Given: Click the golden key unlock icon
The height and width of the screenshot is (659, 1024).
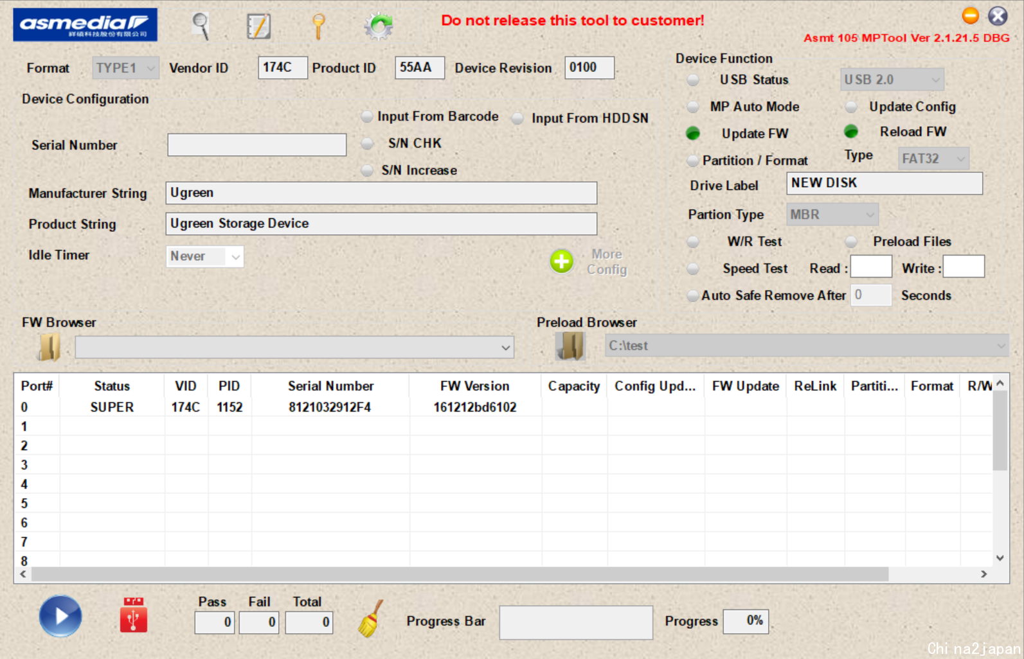Looking at the screenshot, I should pos(318,27).
